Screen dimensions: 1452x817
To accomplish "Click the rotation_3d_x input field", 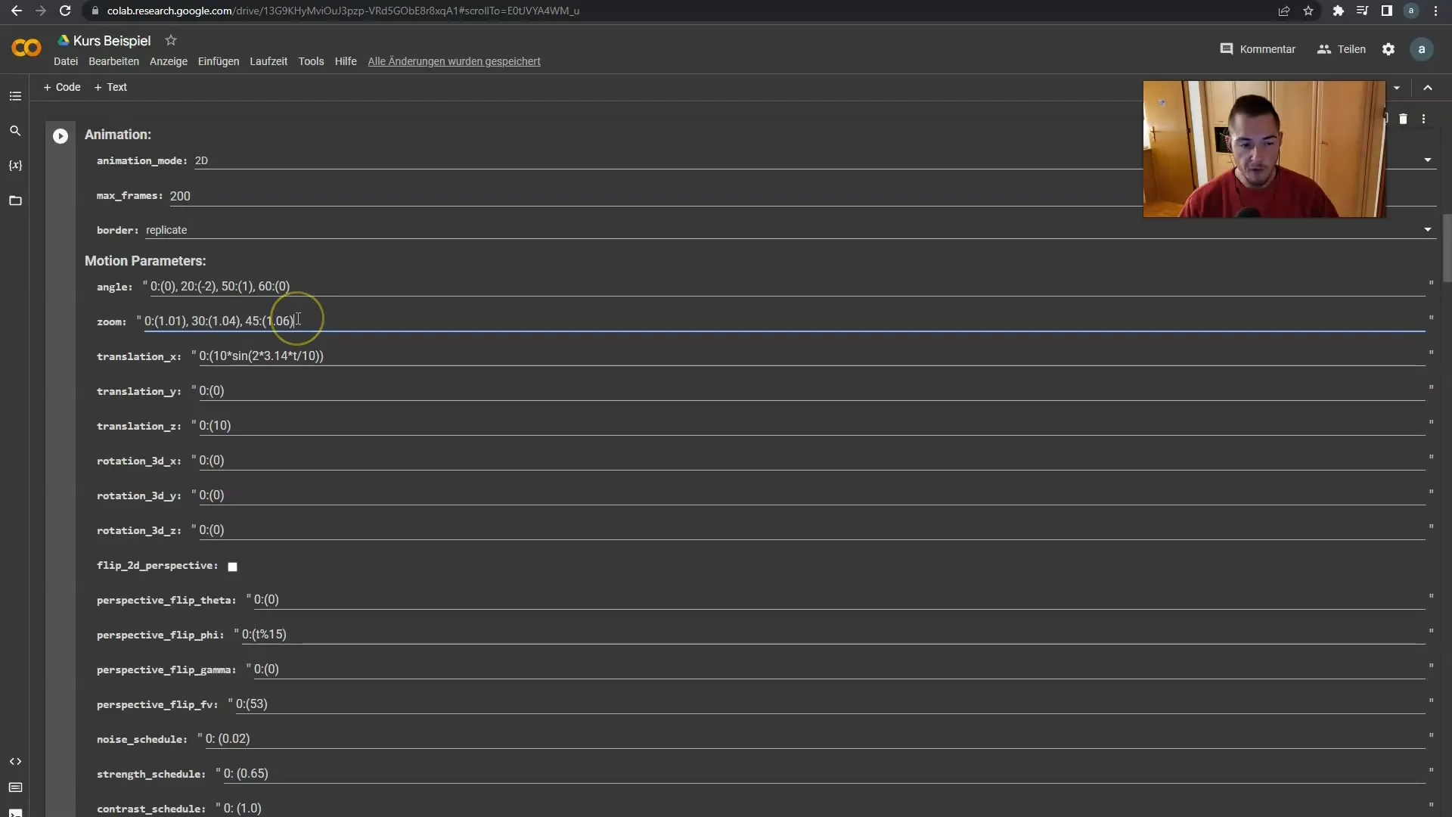I will (x=812, y=460).
